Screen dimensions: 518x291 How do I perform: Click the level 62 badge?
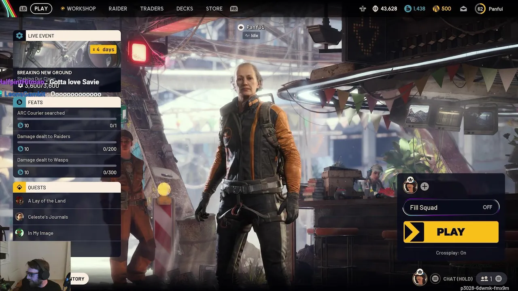(x=480, y=8)
